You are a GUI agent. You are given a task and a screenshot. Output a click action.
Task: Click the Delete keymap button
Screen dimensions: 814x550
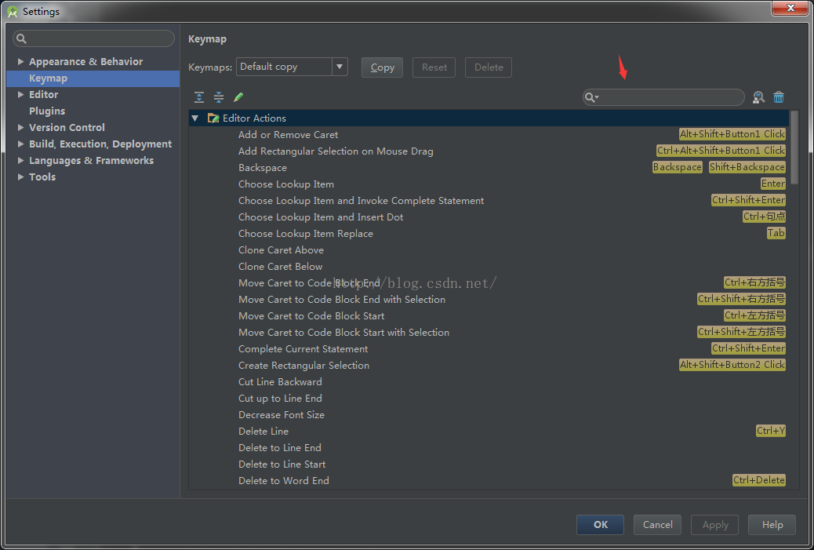tap(489, 67)
